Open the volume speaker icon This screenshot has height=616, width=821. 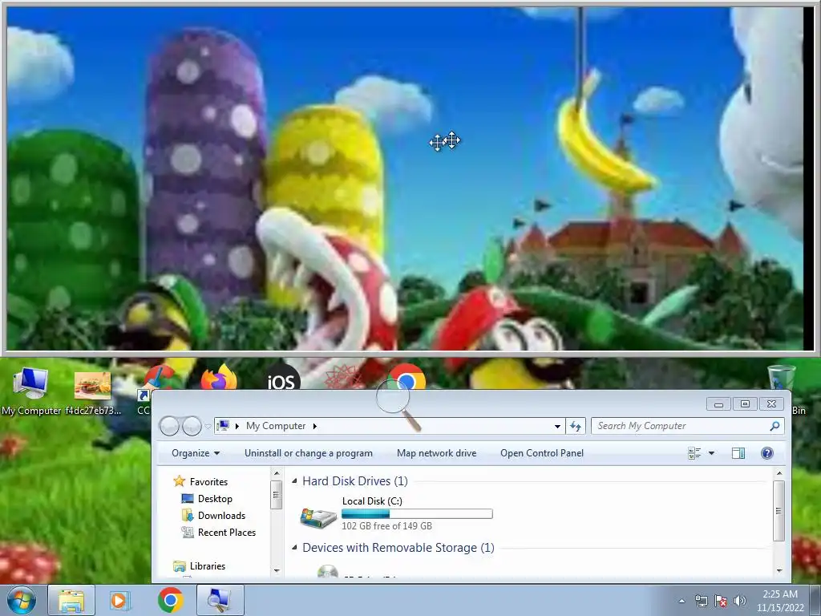(739, 601)
